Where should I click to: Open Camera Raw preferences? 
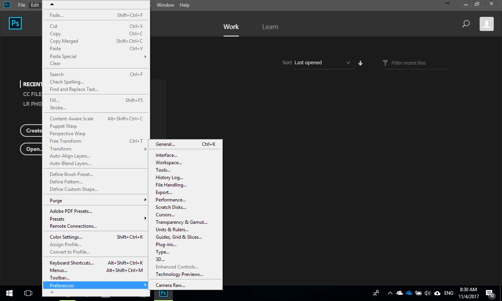[x=185, y=285]
